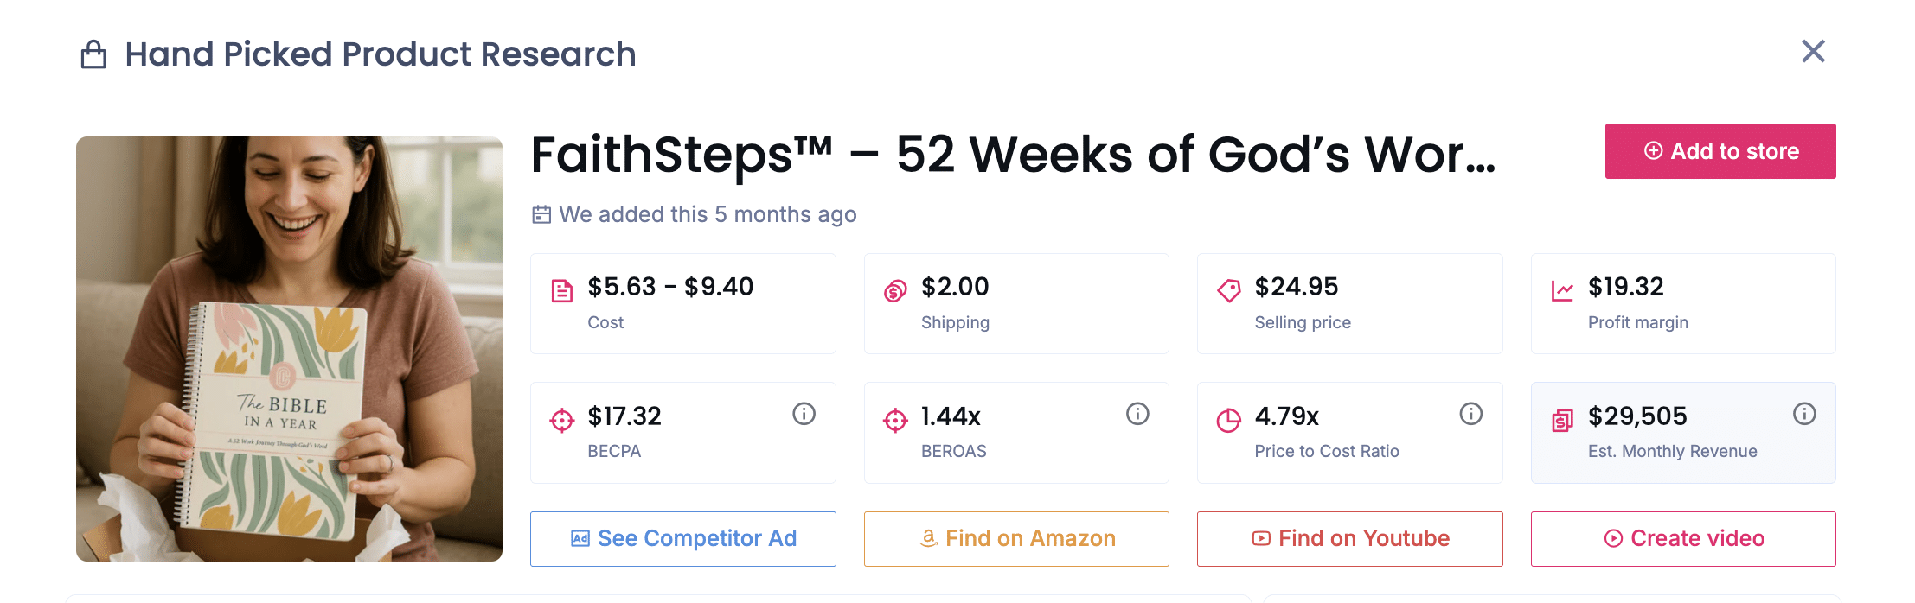This screenshot has width=1915, height=603.
Task: Click the BECPA crosshair icon
Action: coord(562,421)
